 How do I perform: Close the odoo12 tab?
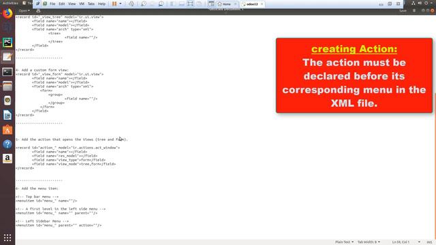[262, 4]
